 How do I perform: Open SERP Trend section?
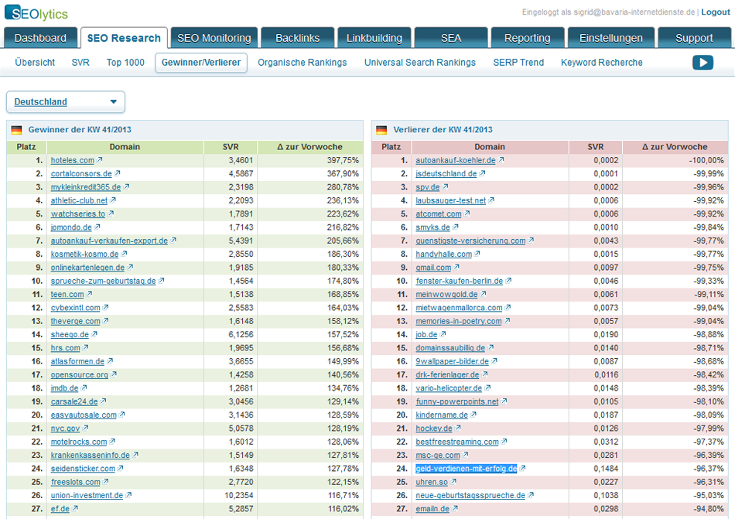pos(518,63)
